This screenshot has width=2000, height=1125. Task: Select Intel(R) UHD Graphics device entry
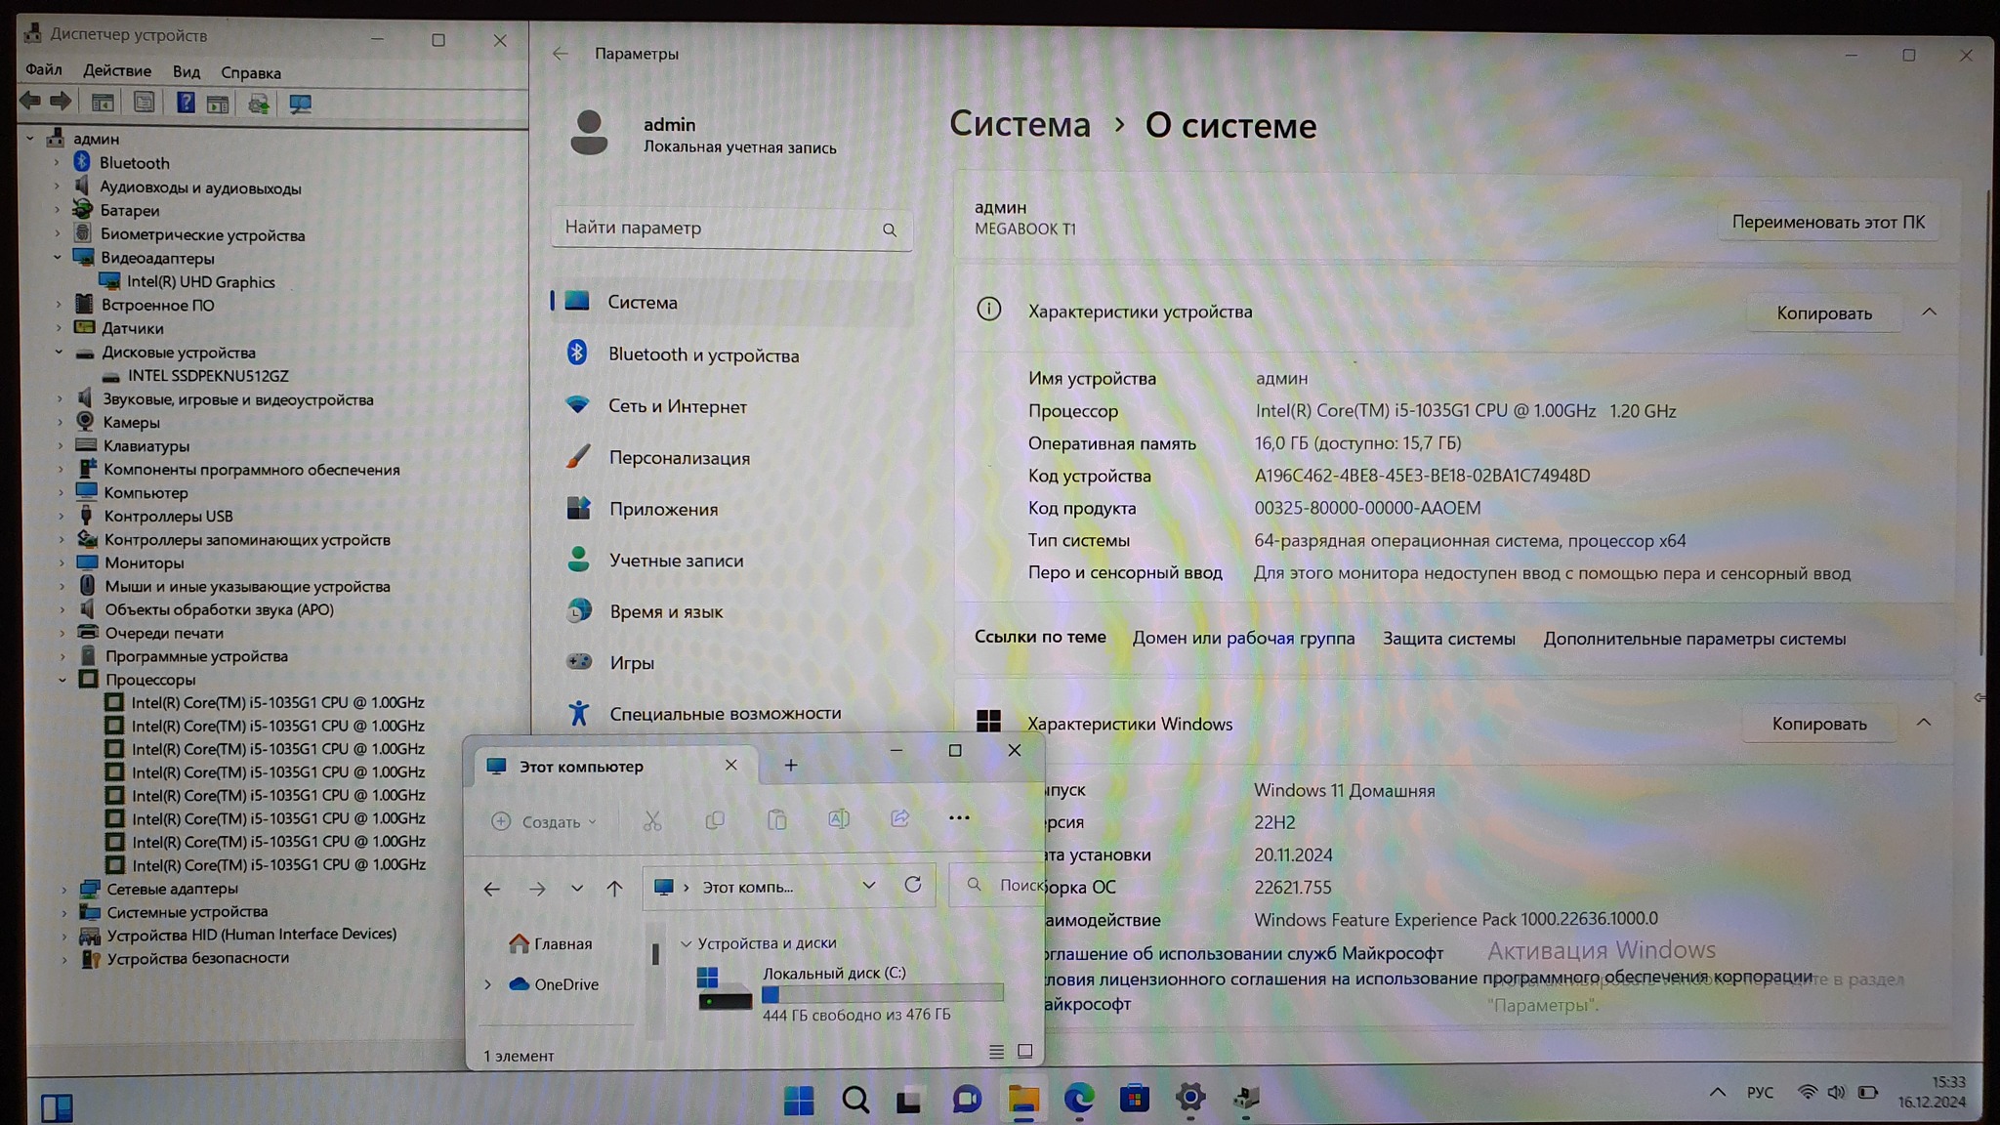pyautogui.click(x=200, y=282)
